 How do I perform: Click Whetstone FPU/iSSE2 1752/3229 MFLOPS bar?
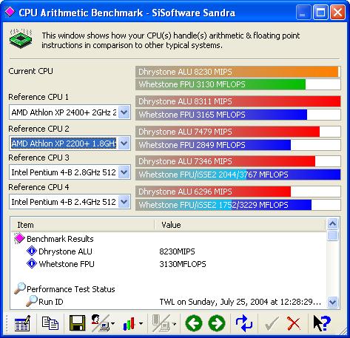point(238,205)
